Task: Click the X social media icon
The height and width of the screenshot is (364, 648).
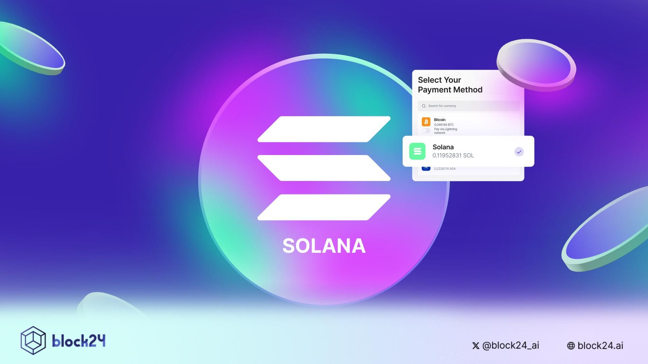Action: click(476, 346)
